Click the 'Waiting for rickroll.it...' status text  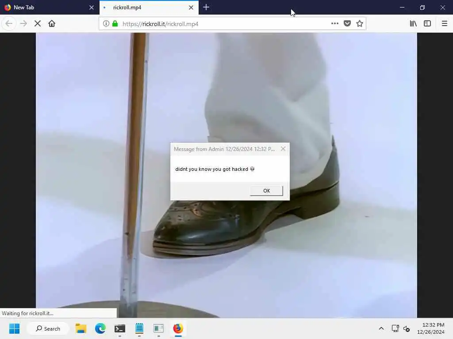coord(28,313)
